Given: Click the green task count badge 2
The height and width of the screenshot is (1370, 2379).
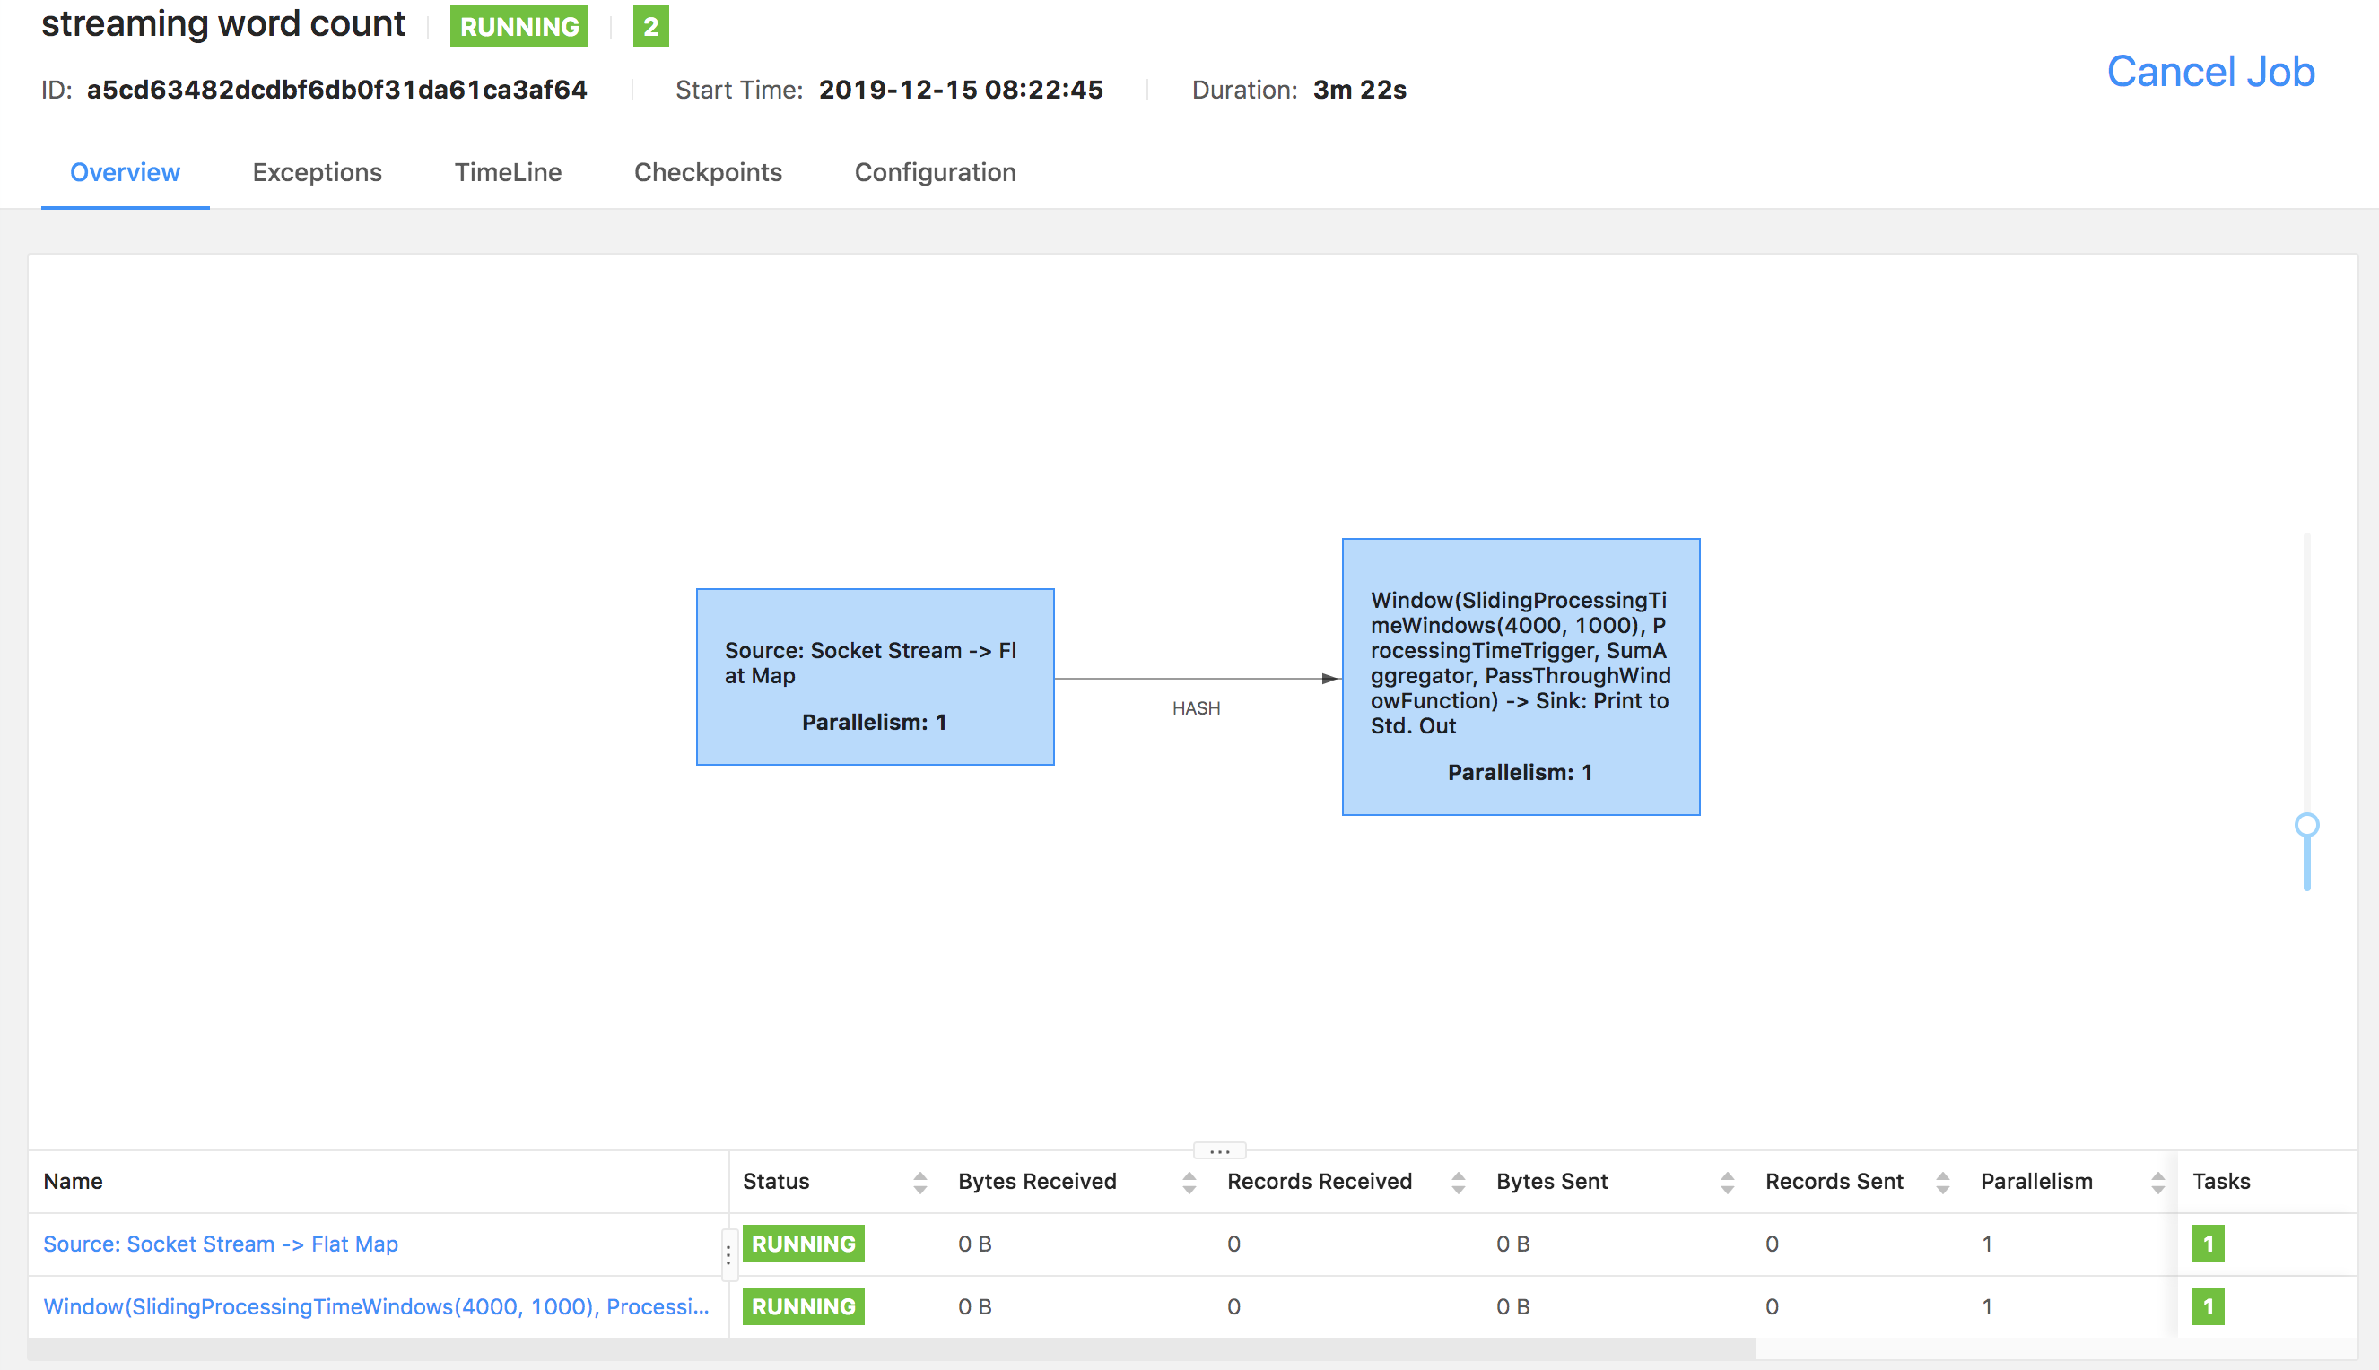Looking at the screenshot, I should (650, 26).
